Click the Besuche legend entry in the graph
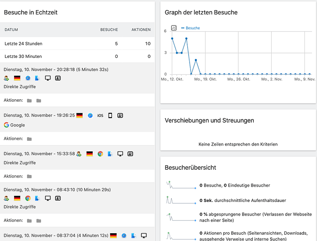This screenshot has width=317, height=241. [x=191, y=28]
